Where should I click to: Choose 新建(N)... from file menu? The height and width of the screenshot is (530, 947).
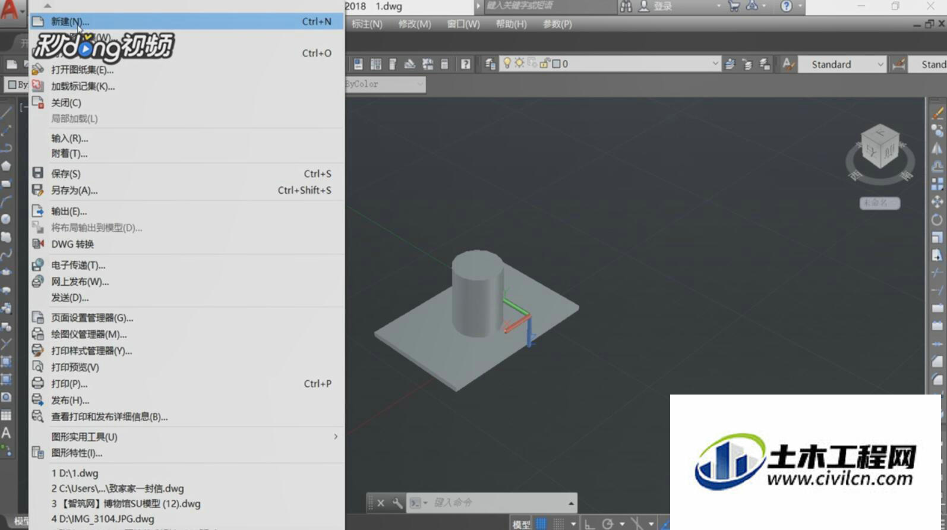tap(187, 21)
